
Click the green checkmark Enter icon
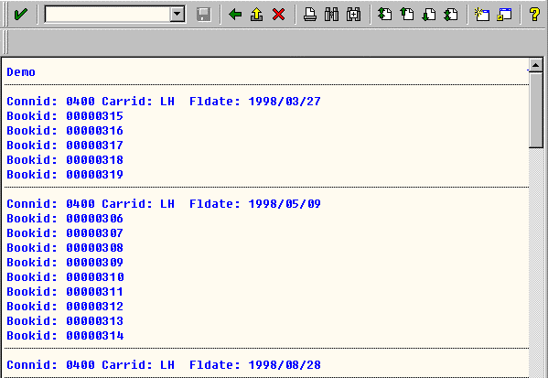coord(20,15)
